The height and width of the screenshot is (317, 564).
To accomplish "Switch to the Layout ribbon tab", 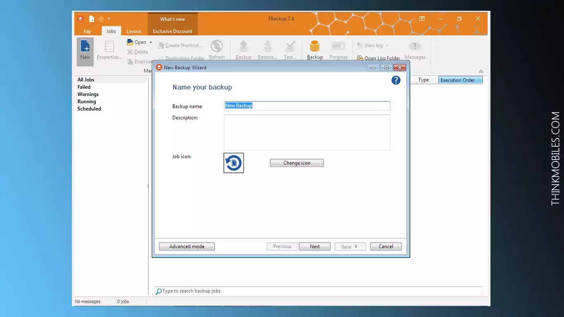I will click(134, 31).
